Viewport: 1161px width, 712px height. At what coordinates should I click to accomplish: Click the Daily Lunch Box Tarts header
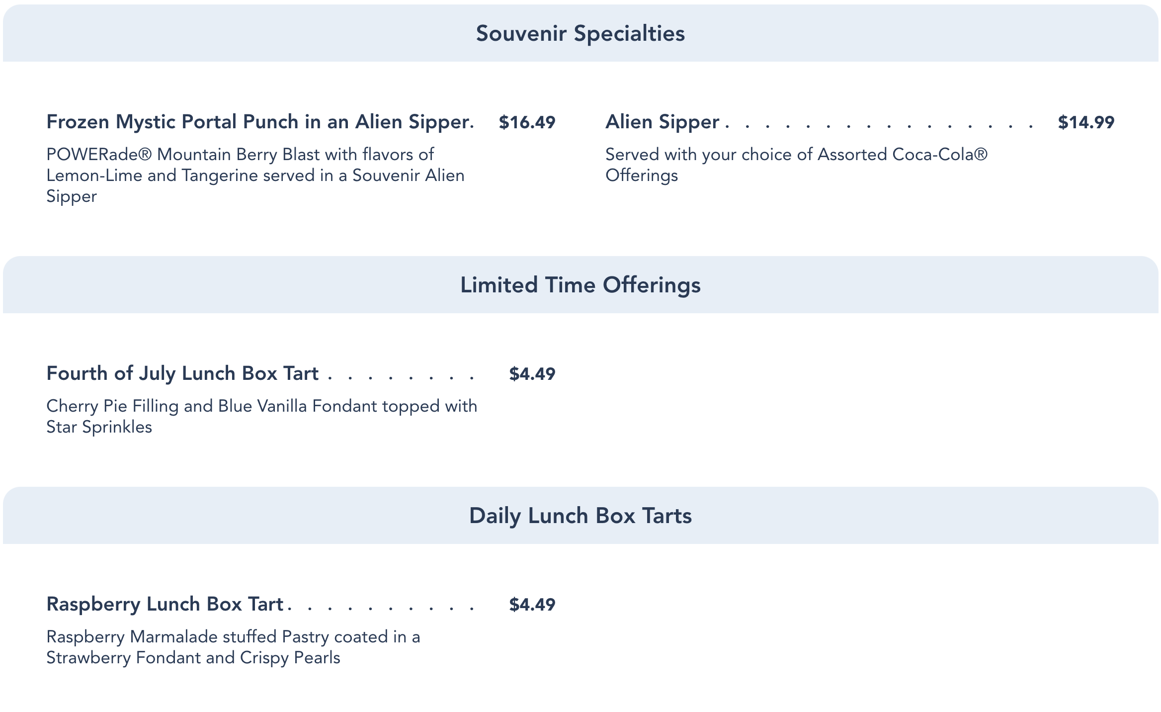point(580,516)
